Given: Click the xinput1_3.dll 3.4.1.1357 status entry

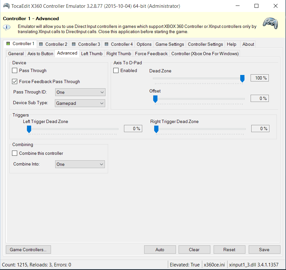Looking at the screenshot, I should [x=254, y=265].
